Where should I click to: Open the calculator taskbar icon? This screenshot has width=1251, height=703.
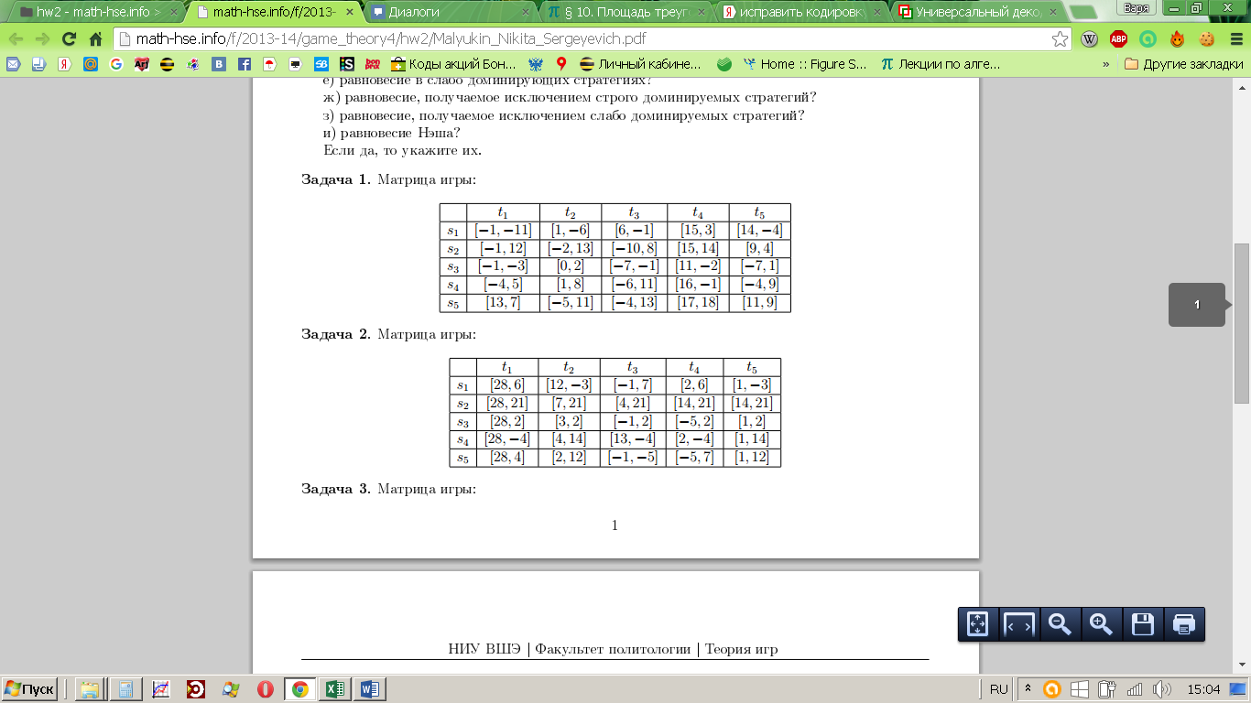tap(125, 689)
